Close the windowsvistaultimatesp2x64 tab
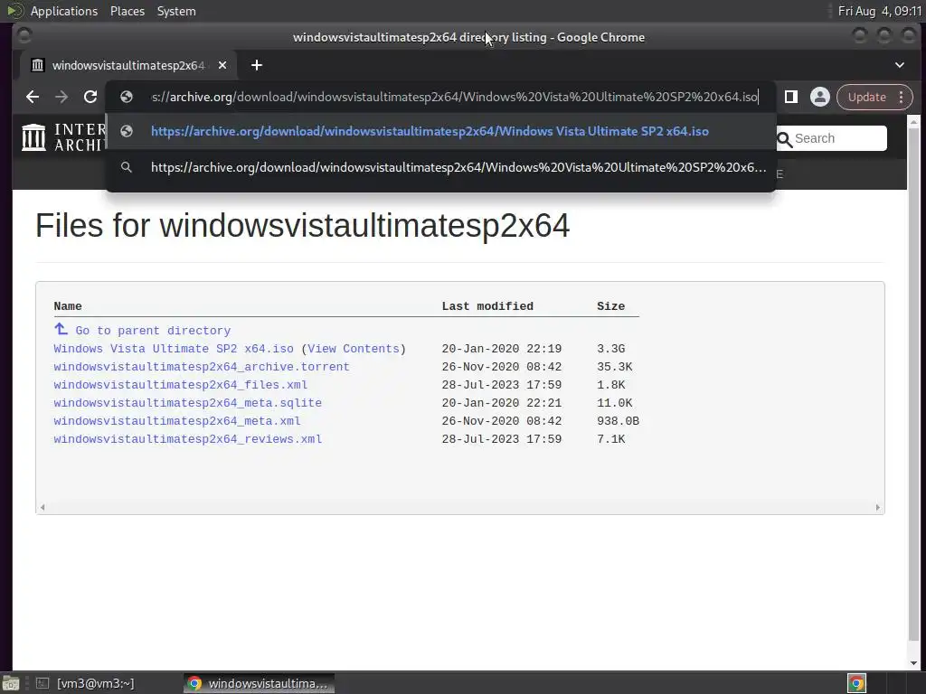 222,65
